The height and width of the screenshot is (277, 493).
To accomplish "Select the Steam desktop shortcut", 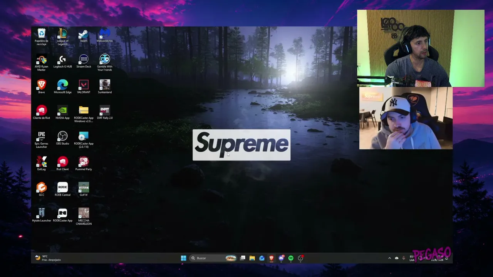I will coord(84,35).
